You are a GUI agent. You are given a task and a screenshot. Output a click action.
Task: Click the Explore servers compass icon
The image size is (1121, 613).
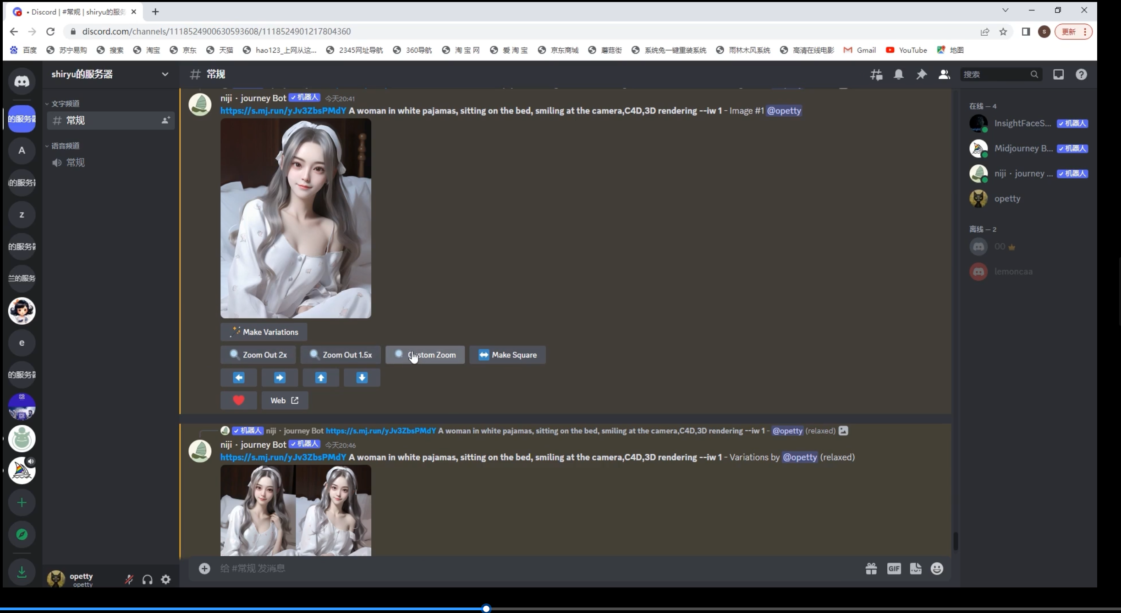[22, 534]
